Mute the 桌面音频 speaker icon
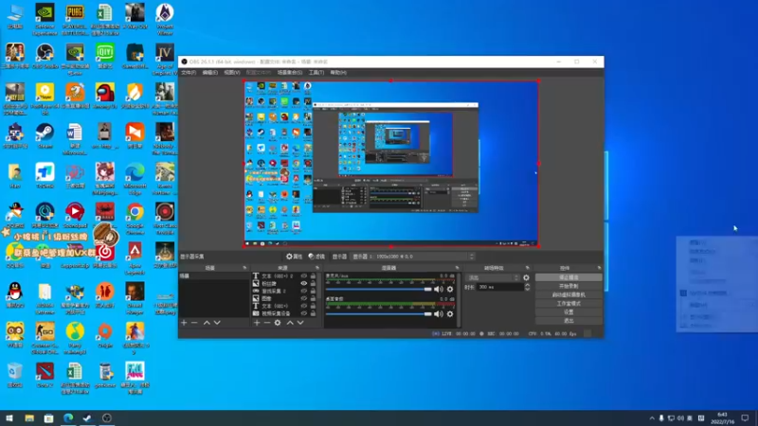 pos(439,314)
